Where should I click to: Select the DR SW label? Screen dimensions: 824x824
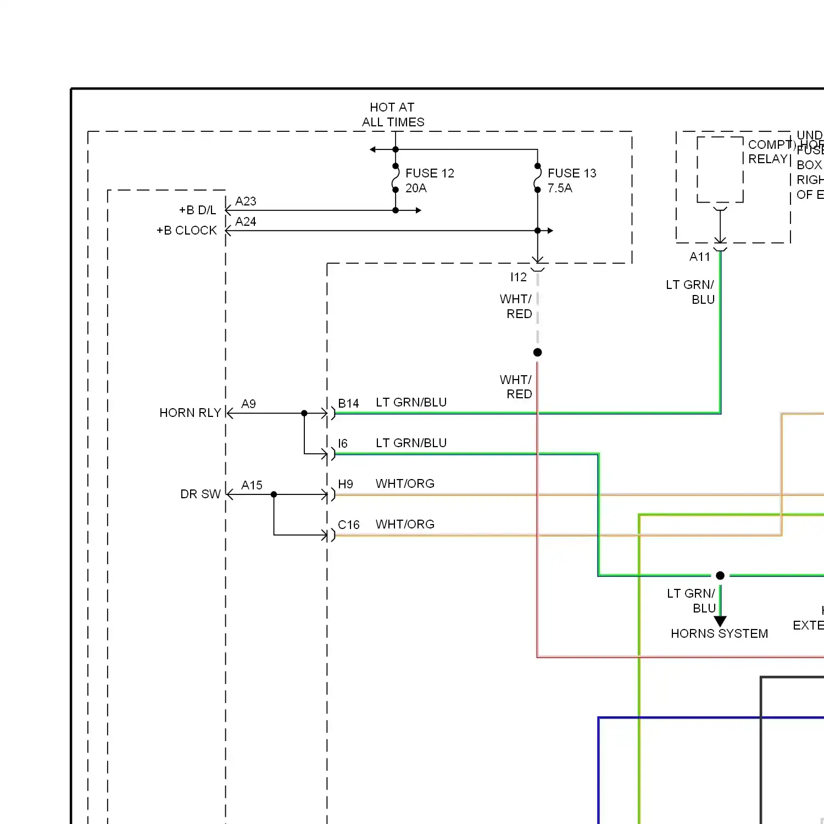(201, 494)
